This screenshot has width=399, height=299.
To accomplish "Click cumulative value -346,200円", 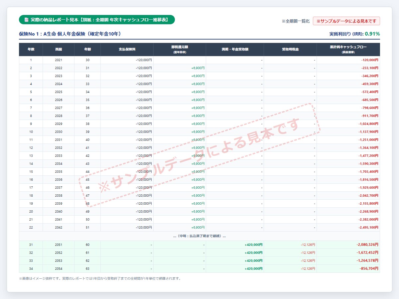I will click(x=370, y=76).
